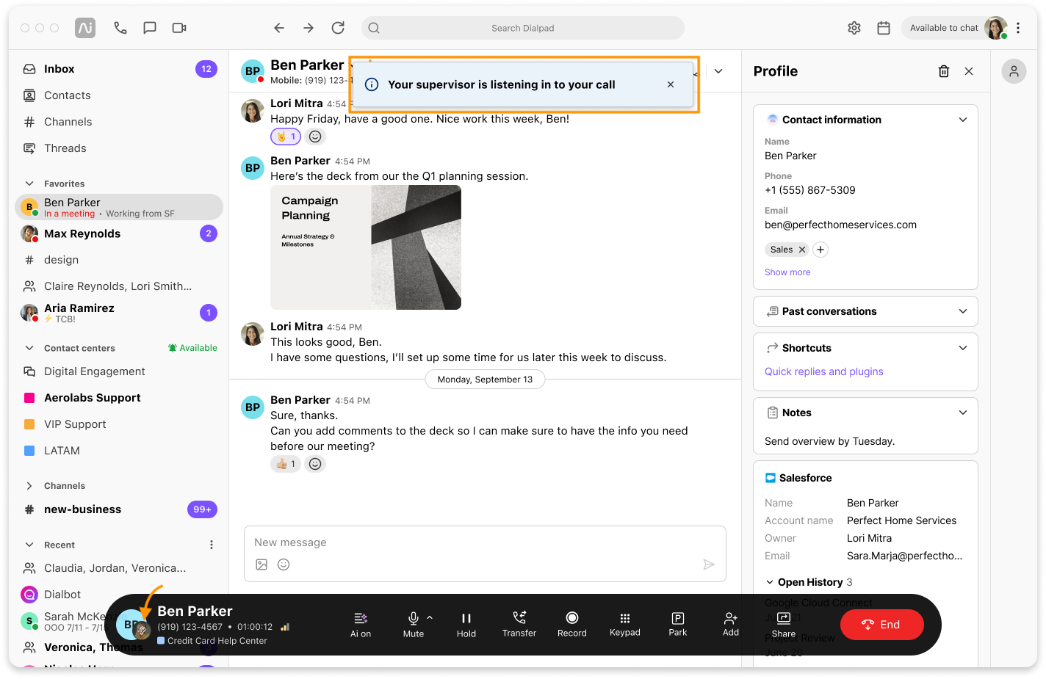Open the Aria Ramirez conversation

coord(119,313)
